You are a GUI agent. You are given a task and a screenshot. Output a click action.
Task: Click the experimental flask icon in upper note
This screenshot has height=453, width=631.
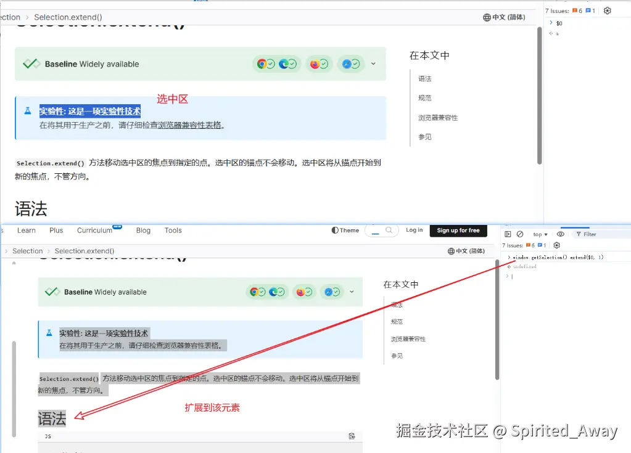pos(28,110)
